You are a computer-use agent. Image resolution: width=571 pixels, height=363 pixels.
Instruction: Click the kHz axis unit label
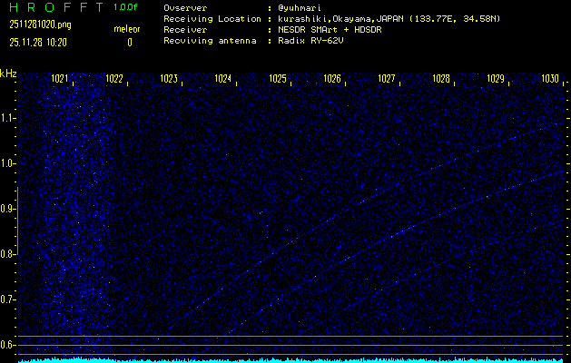pos(8,74)
